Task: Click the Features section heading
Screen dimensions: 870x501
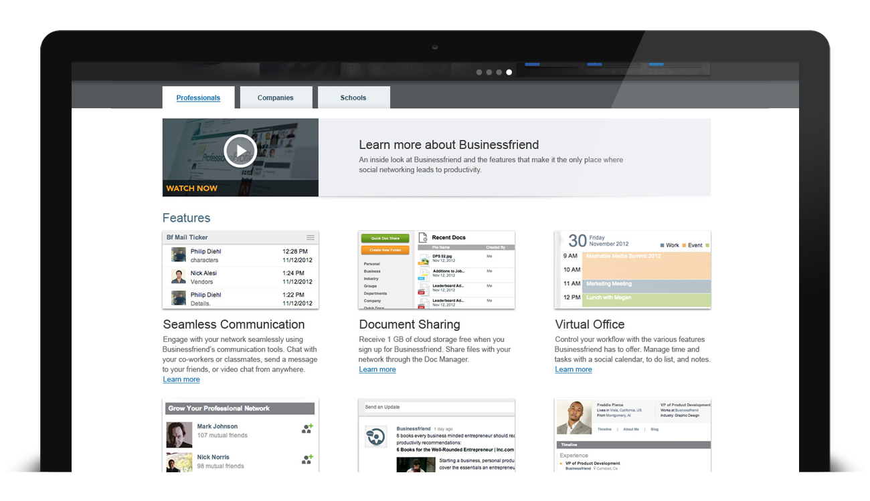Action: (186, 218)
